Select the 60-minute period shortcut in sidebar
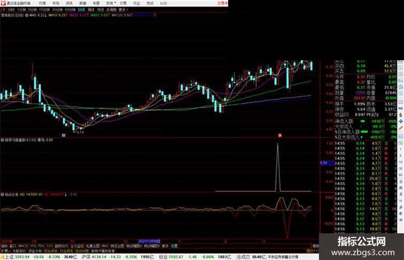Screen dimensions: 404x260 pyautogui.click(x=401, y=175)
